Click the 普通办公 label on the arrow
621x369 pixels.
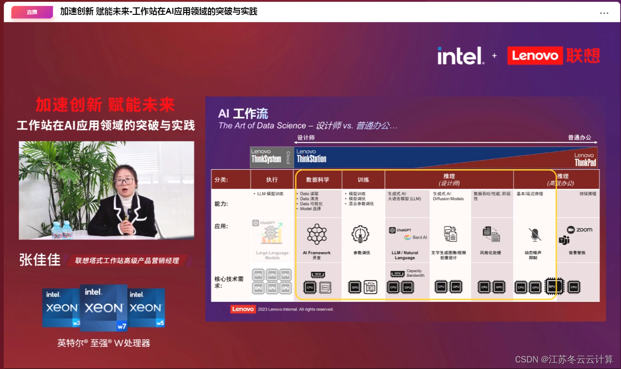tap(579, 138)
